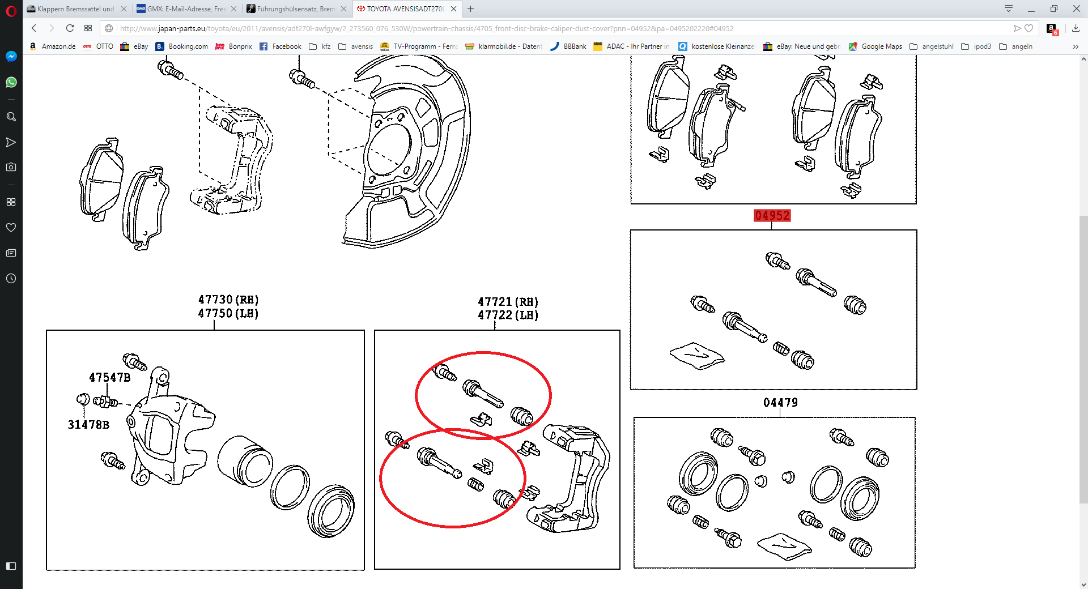Expand the ipod3 bookmark folder
This screenshot has width=1088, height=589.
pyautogui.click(x=976, y=46)
